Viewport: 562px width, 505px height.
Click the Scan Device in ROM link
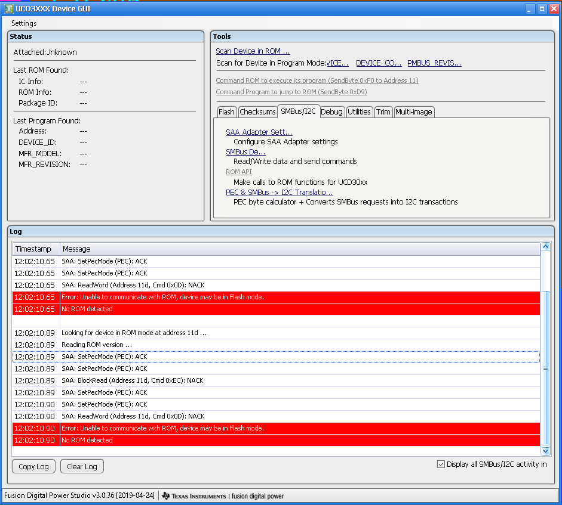[251, 49]
